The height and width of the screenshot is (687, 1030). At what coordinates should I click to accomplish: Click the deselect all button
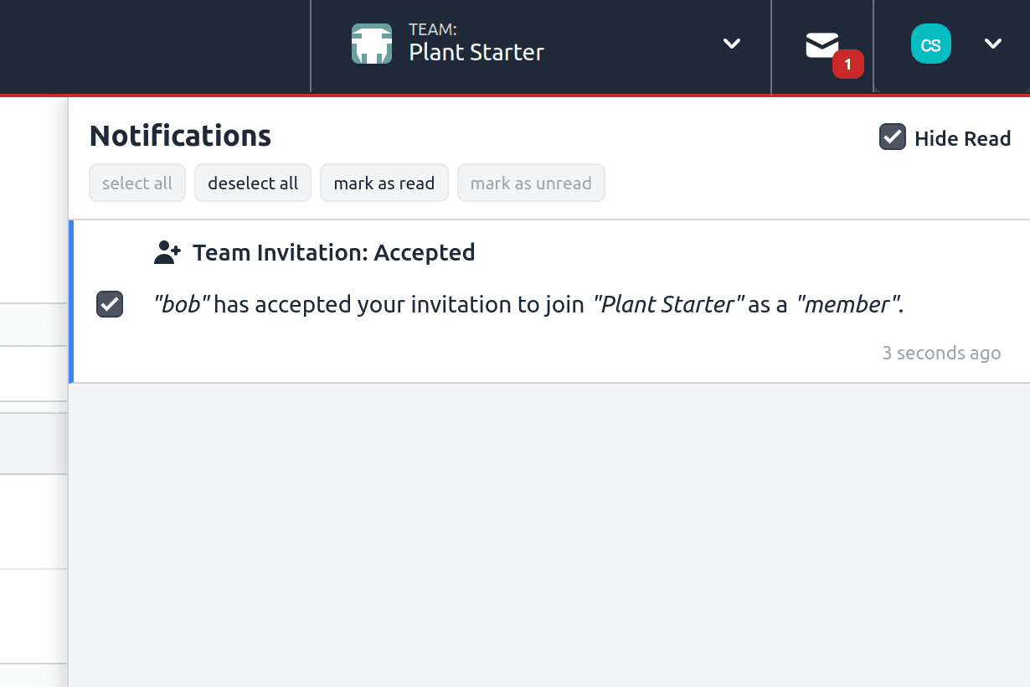[252, 183]
